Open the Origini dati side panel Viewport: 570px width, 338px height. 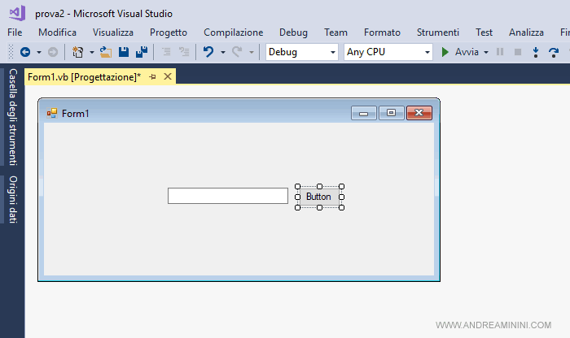(12, 199)
